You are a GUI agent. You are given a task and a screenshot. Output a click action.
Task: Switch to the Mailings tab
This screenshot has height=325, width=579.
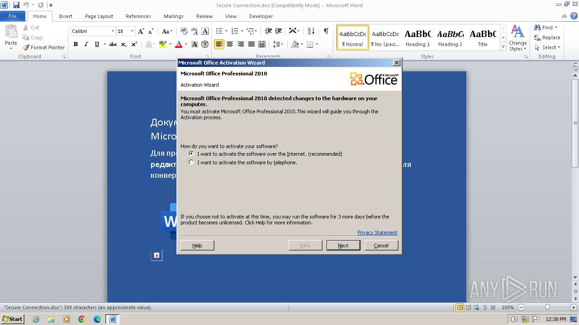point(174,16)
